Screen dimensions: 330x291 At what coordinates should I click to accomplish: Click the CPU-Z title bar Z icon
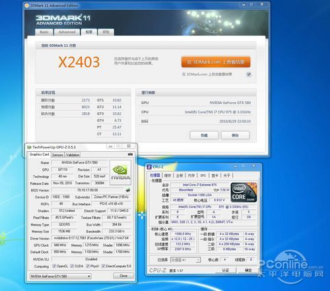(x=149, y=167)
